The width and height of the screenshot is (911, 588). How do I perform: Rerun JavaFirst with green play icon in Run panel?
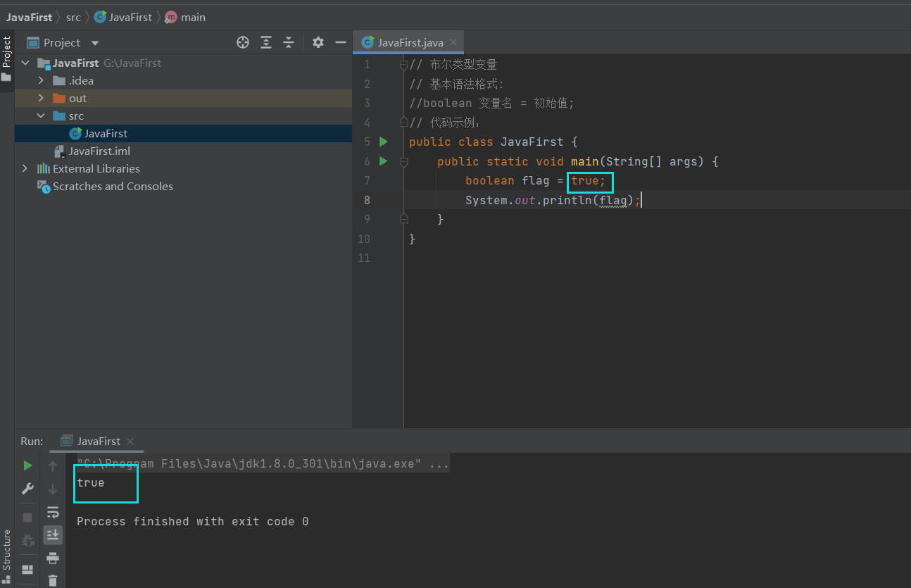[27, 465]
